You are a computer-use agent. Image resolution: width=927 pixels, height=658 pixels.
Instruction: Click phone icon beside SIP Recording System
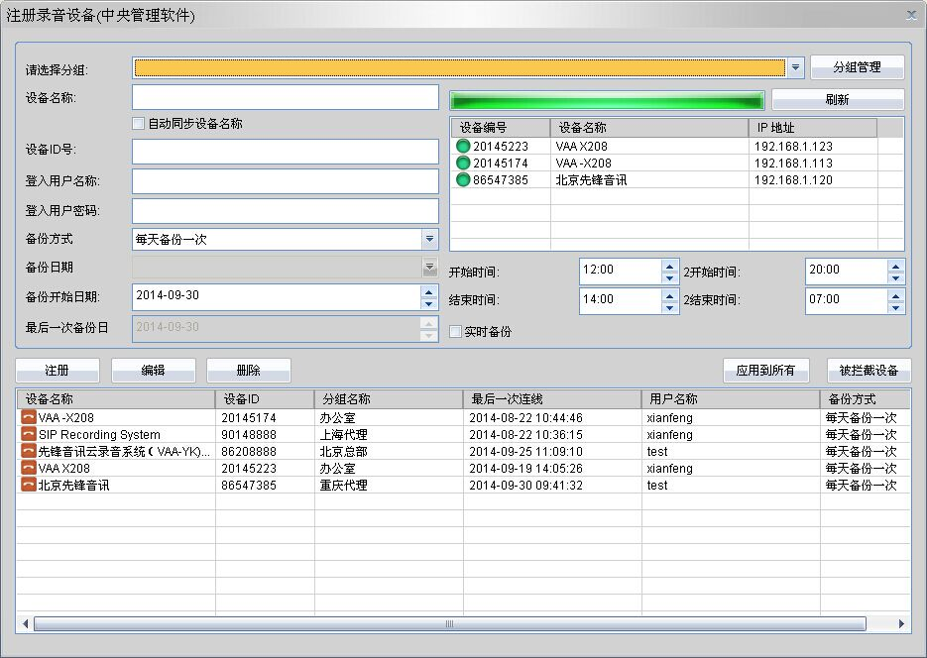click(x=28, y=435)
